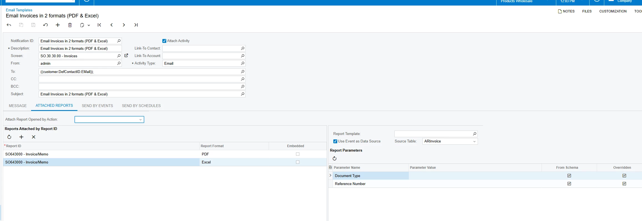Go to the first record
642x221 pixels.
pos(99,25)
